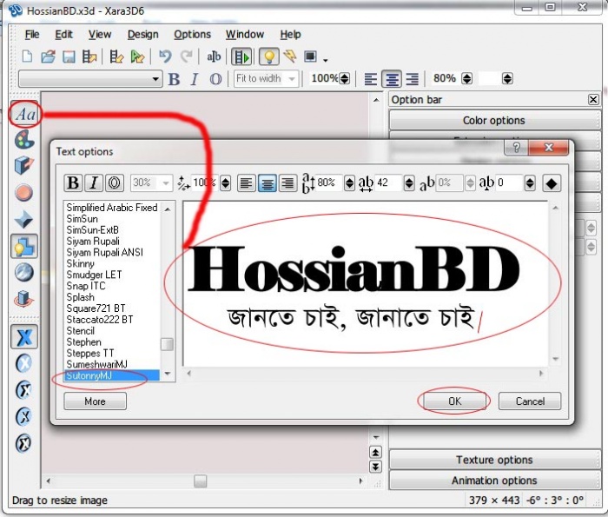Image resolution: width=608 pixels, height=517 pixels.
Task: Toggle Bold in Text options dialog
Action: [x=73, y=182]
